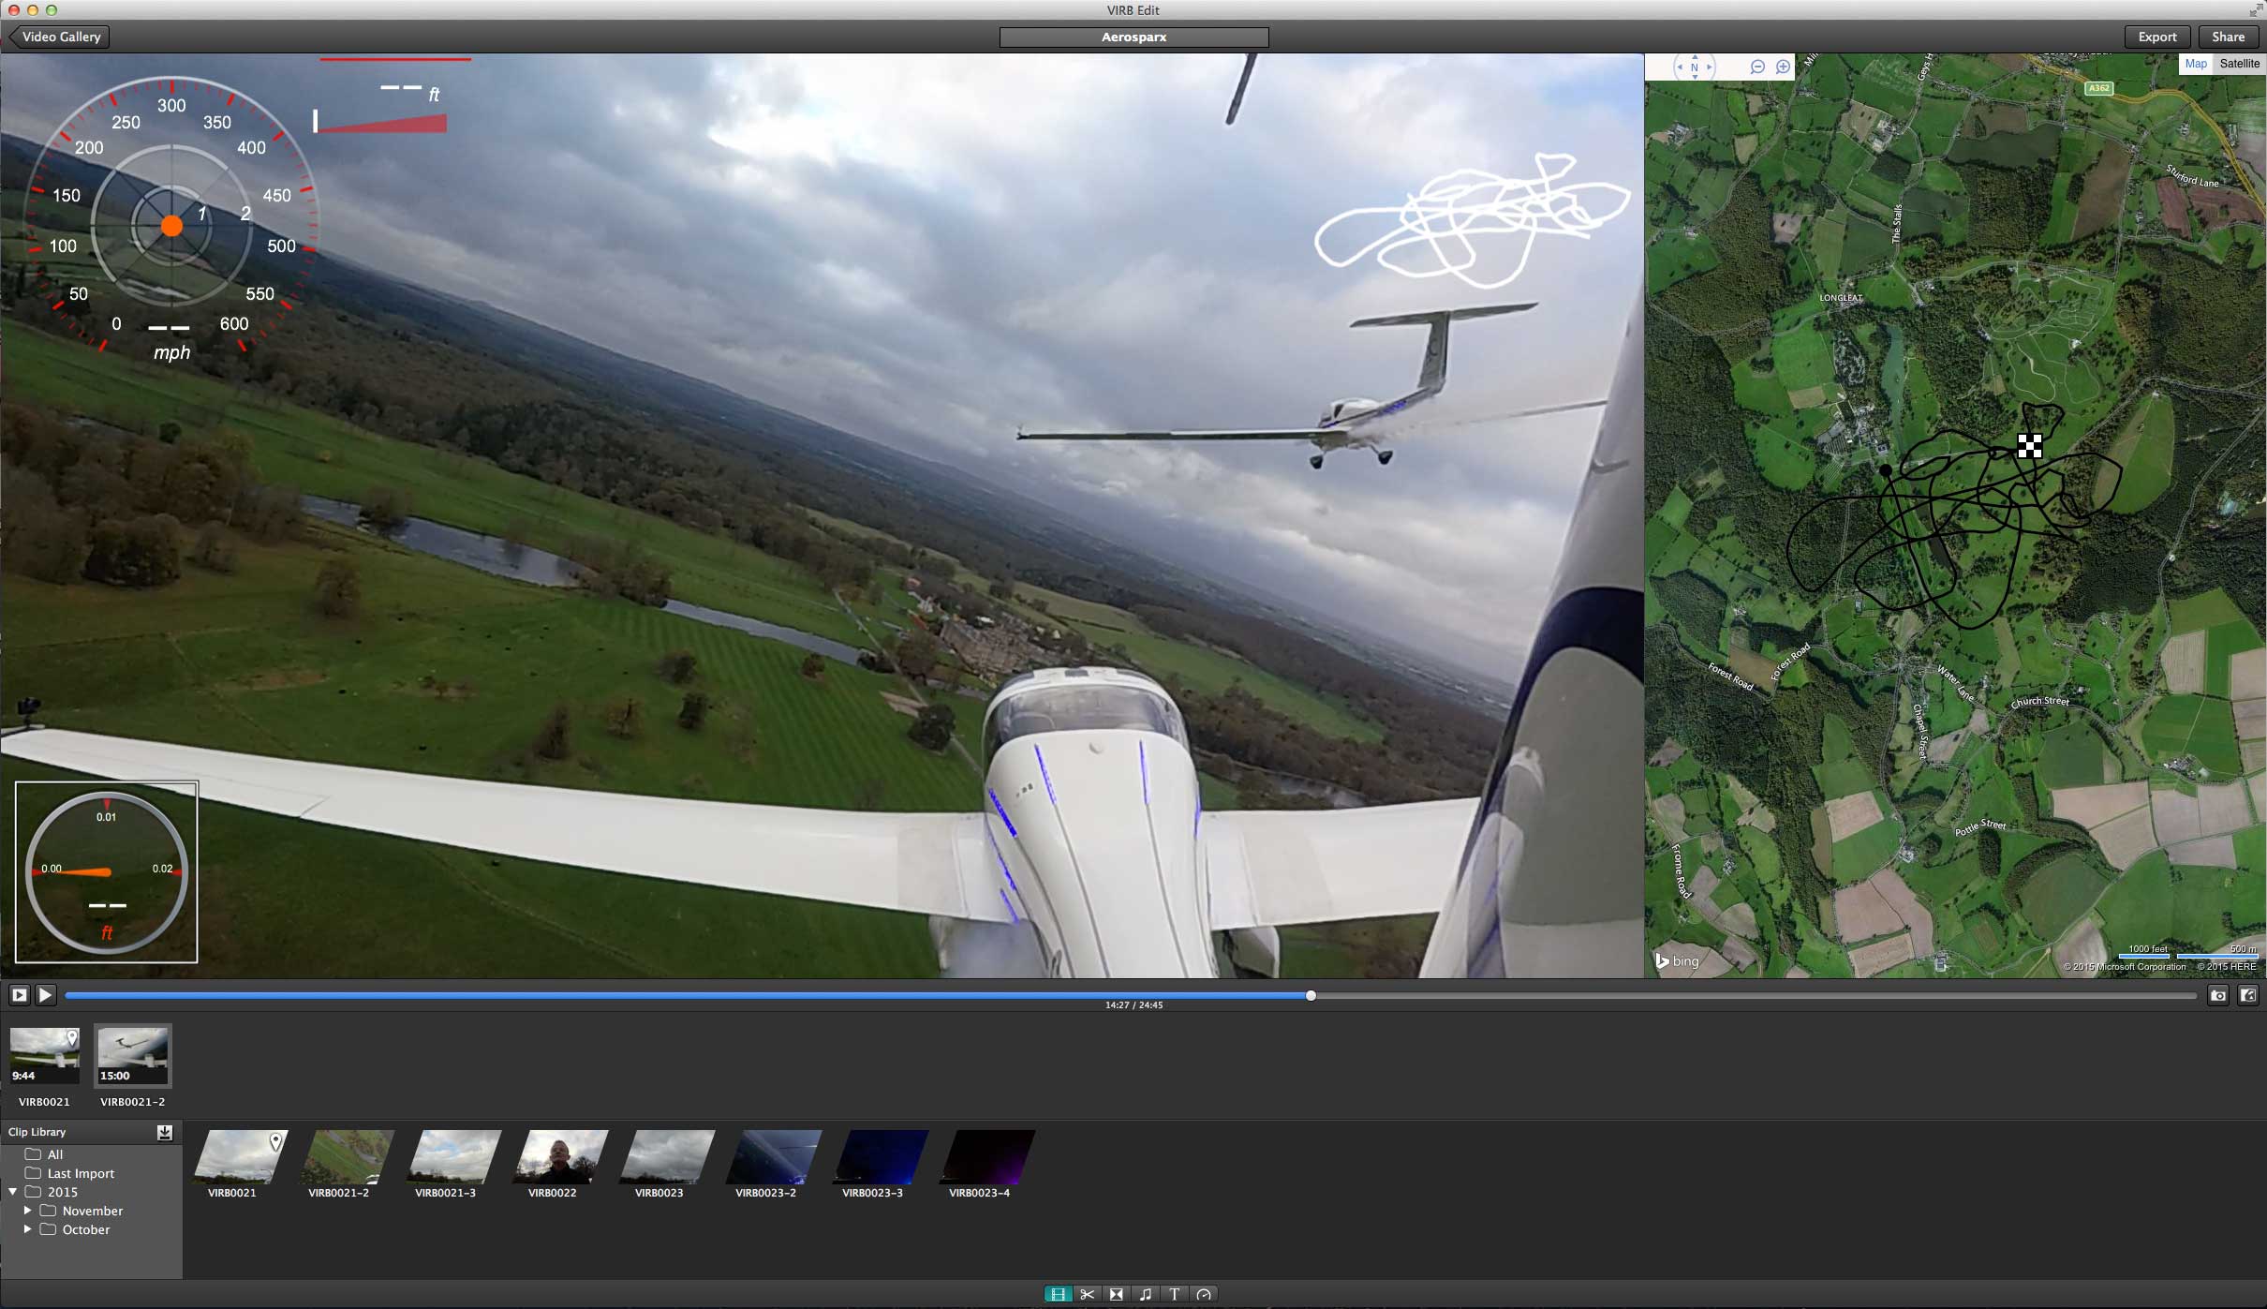The height and width of the screenshot is (1309, 2267).
Task: Collapse the 2015 folder
Action: point(12,1192)
